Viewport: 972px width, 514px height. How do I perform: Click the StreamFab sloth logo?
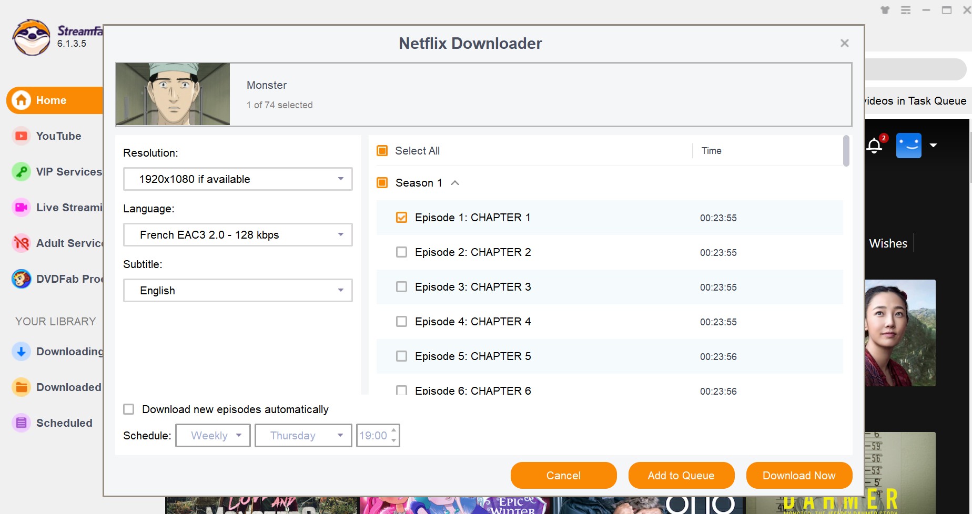tap(32, 37)
